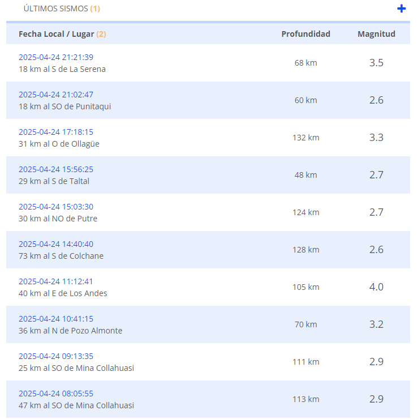Select the 2025-04-24 17:18:15 quake link
This screenshot has width=418, height=419.
[56, 132]
